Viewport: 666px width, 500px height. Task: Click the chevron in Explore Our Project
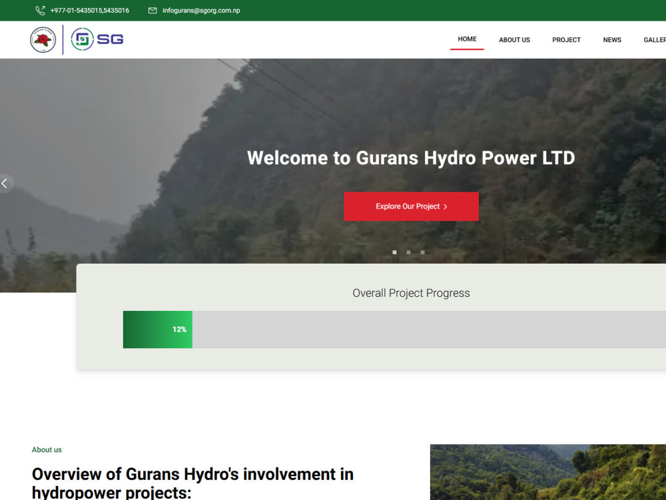(x=446, y=206)
